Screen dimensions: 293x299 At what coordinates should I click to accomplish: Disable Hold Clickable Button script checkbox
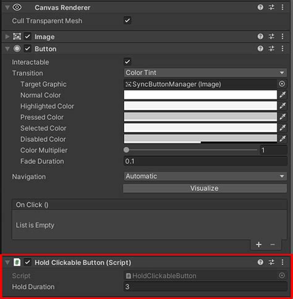coord(27,263)
